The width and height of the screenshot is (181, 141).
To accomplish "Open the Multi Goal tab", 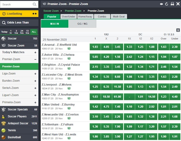I will 119,17.
